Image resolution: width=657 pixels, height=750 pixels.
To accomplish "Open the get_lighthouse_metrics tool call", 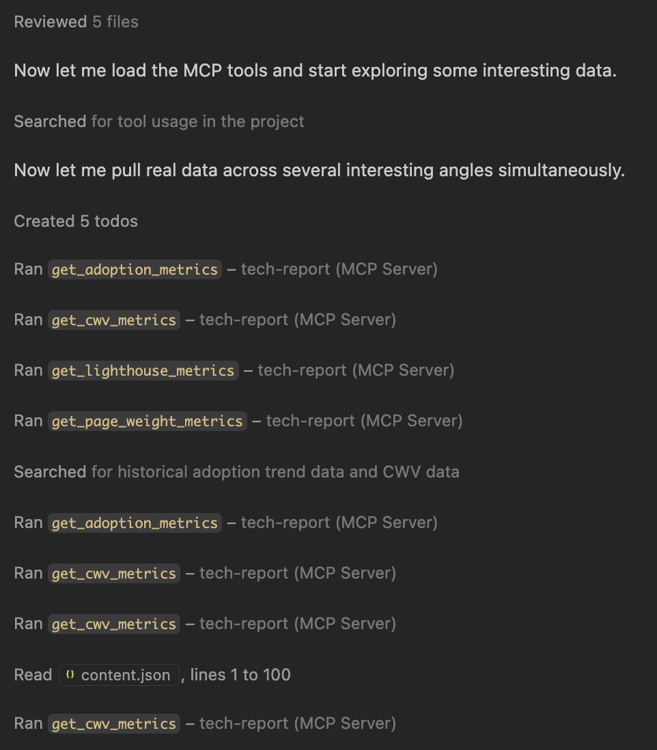I will (143, 370).
